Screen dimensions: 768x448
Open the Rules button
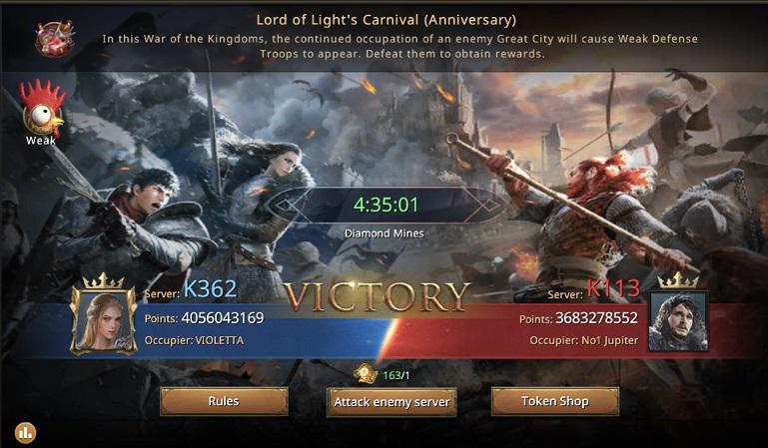click(224, 401)
